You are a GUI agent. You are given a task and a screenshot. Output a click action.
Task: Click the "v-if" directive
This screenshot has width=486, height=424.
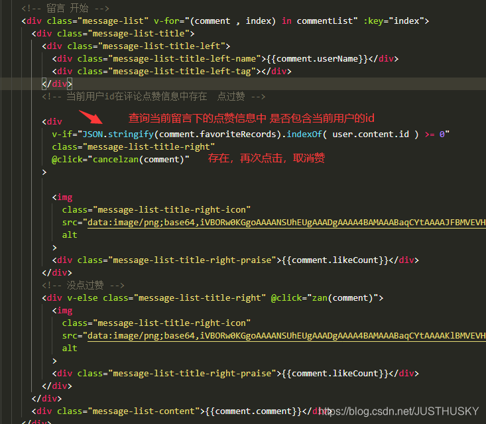[x=62, y=134]
